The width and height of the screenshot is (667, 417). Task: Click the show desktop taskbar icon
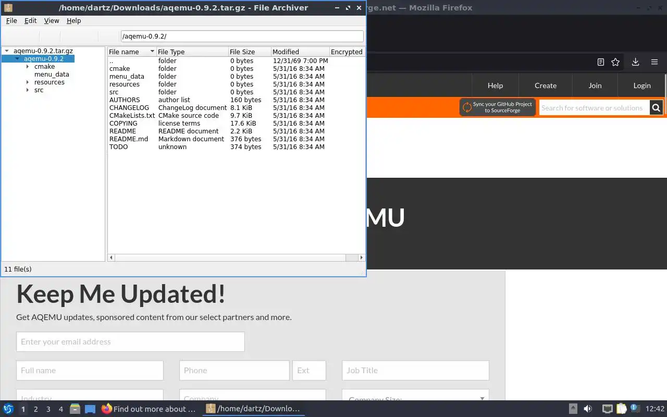coord(90,409)
